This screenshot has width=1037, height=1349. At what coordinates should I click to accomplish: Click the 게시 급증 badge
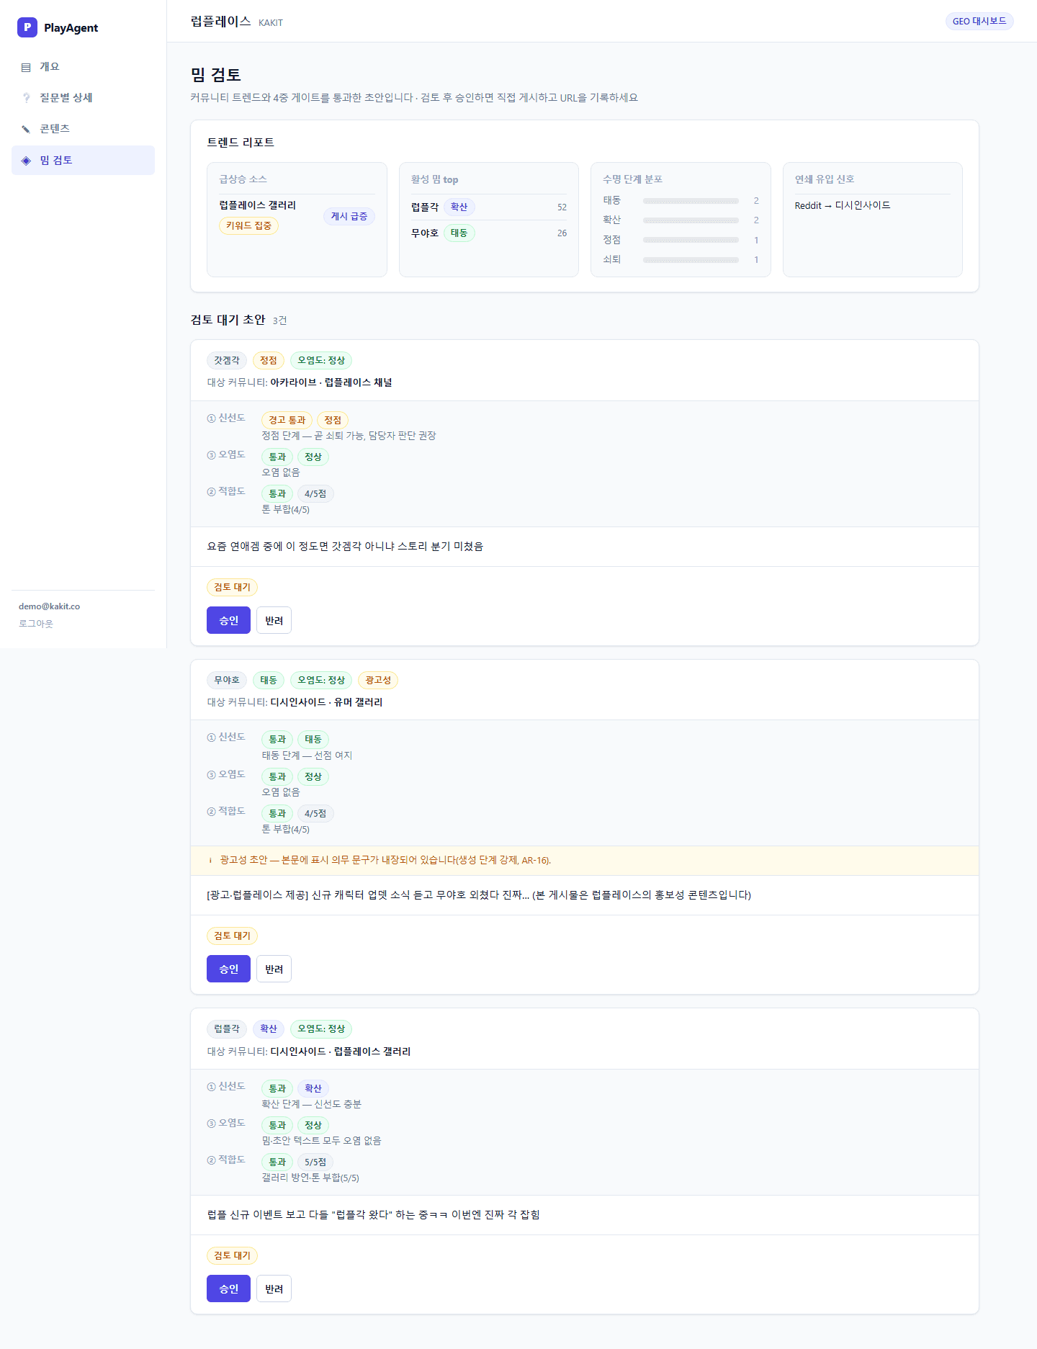[349, 216]
